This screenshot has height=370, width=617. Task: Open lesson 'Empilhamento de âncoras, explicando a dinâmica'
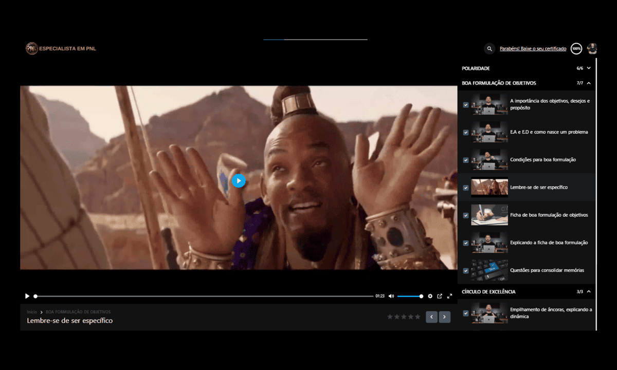pos(551,313)
